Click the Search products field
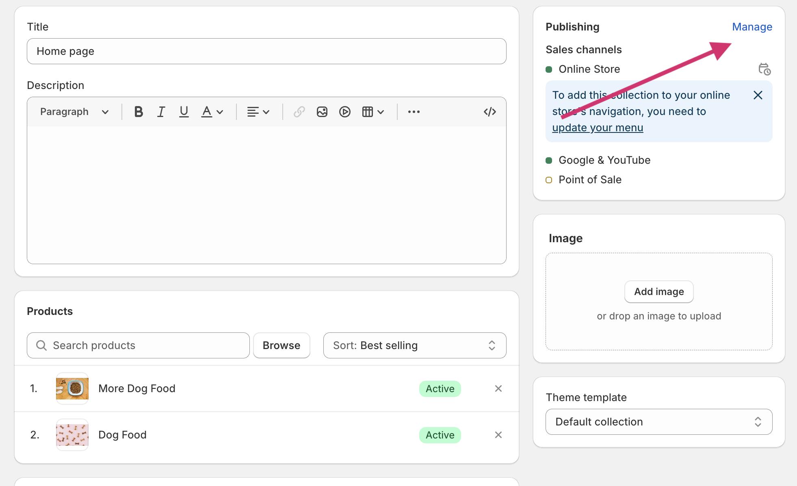 click(138, 345)
